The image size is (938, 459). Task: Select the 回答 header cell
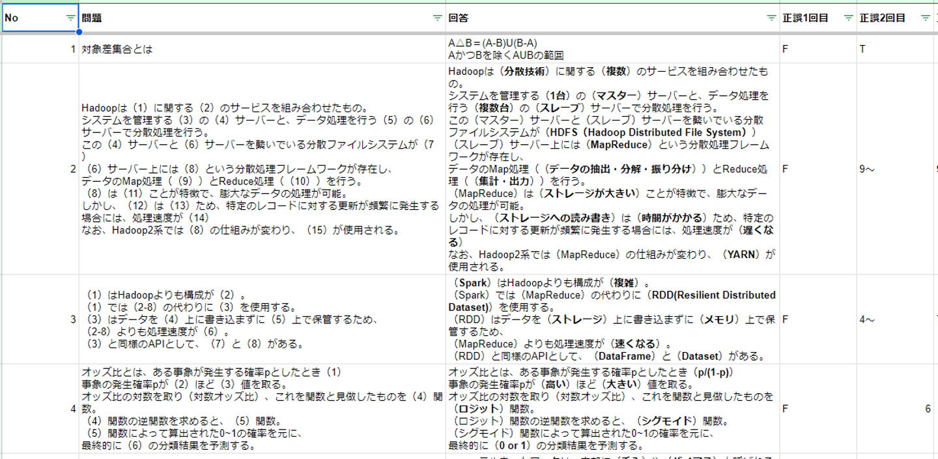point(612,18)
